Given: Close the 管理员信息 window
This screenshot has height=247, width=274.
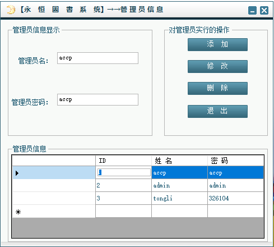Looking at the screenshot, I should pos(264,10).
